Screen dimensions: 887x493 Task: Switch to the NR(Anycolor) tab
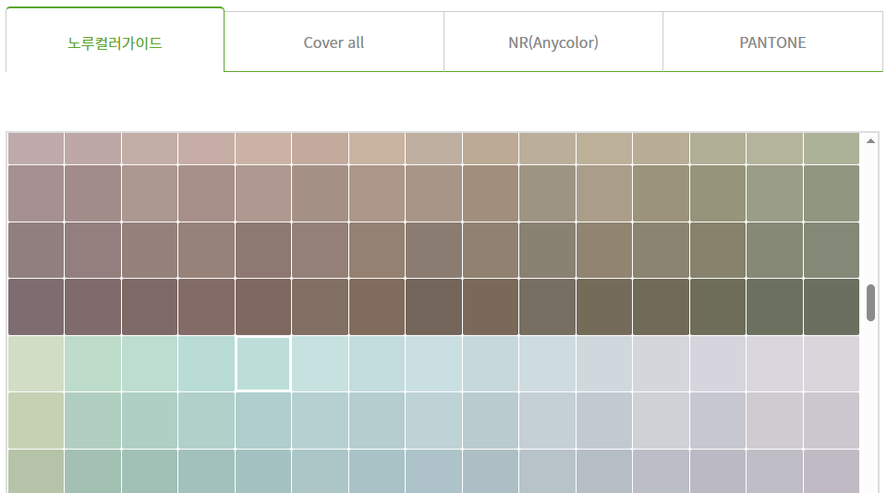[x=553, y=42]
